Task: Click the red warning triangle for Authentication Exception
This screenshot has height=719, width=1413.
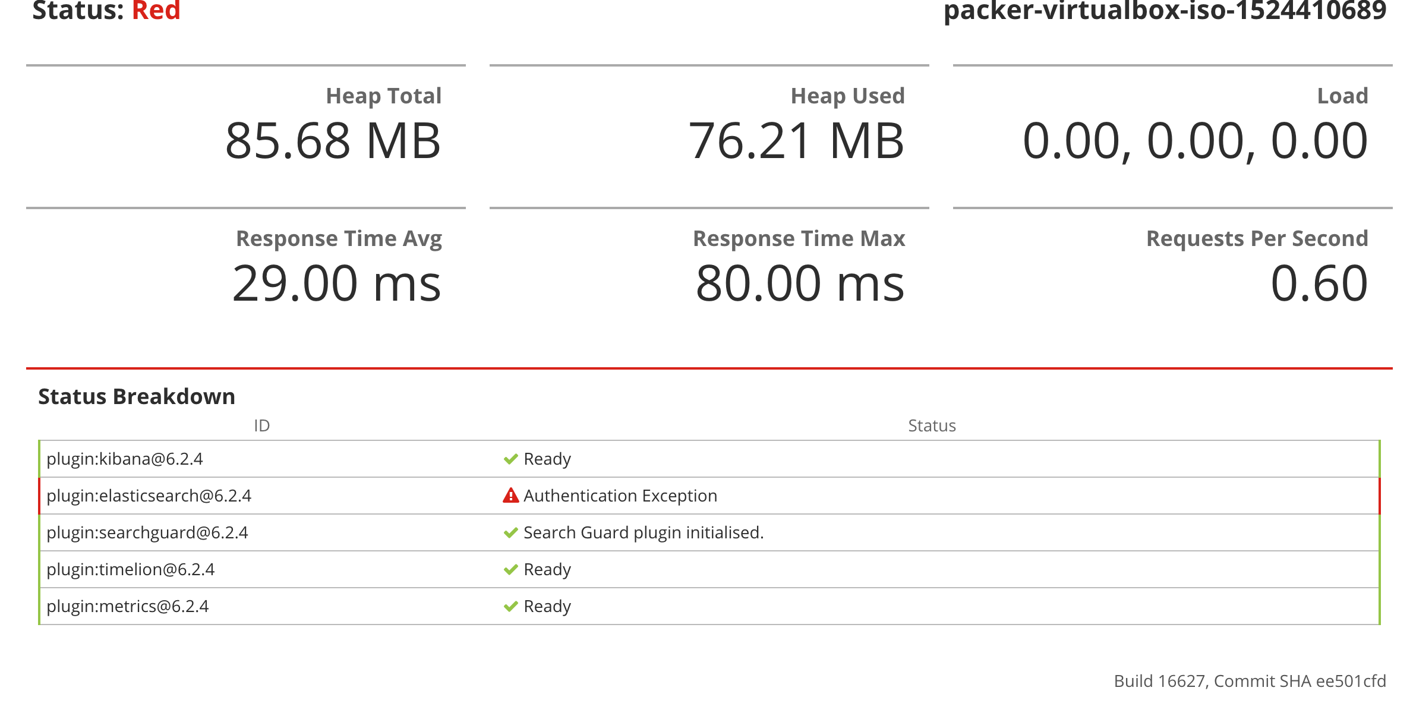Action: (510, 496)
